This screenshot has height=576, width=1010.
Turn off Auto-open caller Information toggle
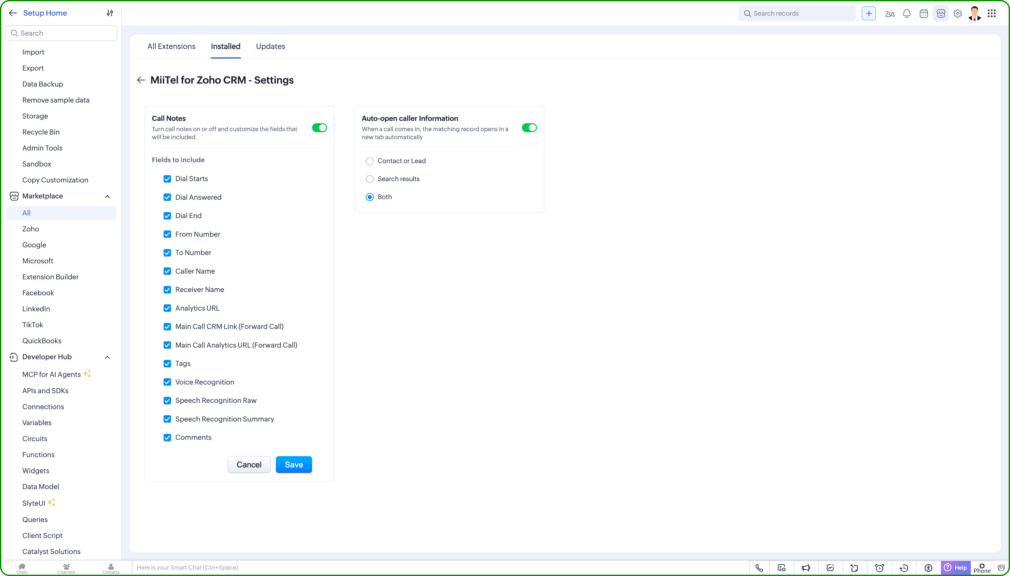(x=529, y=128)
